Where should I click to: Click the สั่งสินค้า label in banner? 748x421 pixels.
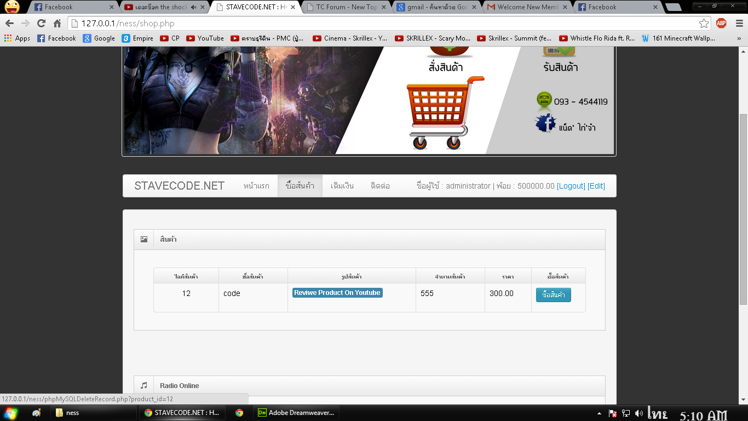(446, 67)
